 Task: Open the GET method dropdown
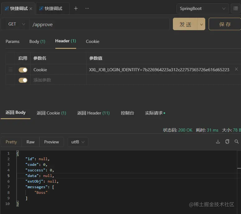(x=15, y=24)
